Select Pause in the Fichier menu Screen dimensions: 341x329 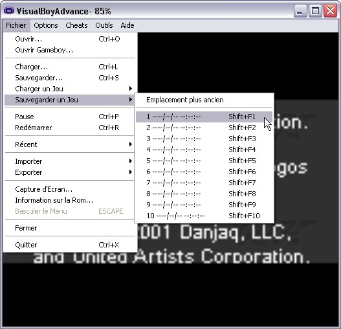[x=70, y=117]
